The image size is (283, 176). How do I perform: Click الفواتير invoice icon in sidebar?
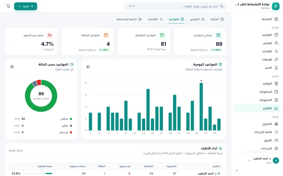click(276, 83)
